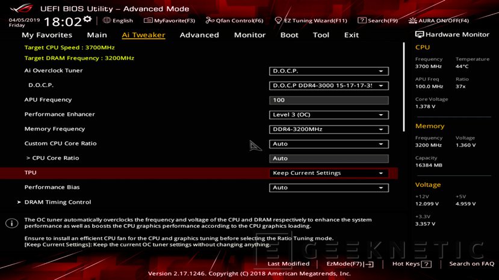Viewport: 499px width, 280px height.
Task: Click the clock settings gear icon
Action: pos(87,19)
